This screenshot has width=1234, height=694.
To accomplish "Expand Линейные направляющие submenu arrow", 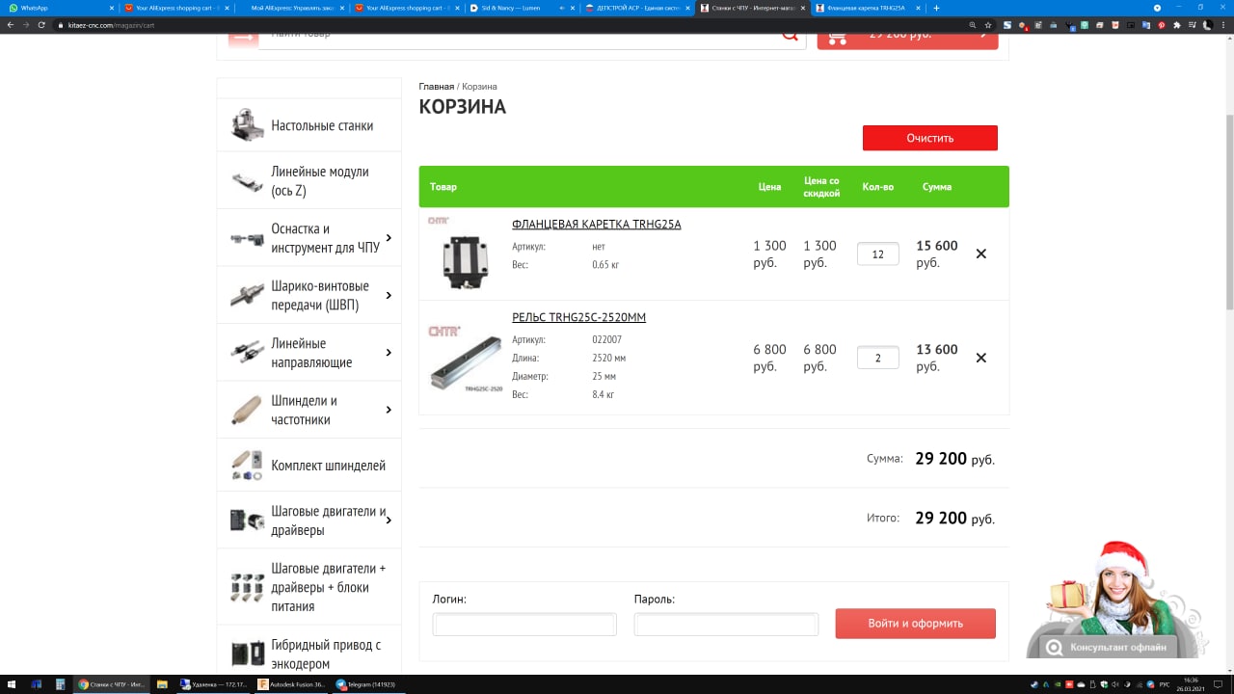I will (x=389, y=353).
